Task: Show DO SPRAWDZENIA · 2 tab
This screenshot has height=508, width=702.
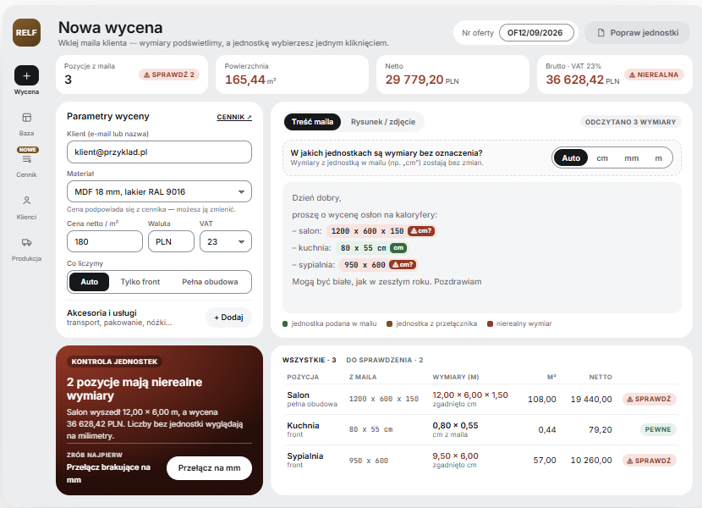Action: [x=385, y=360]
